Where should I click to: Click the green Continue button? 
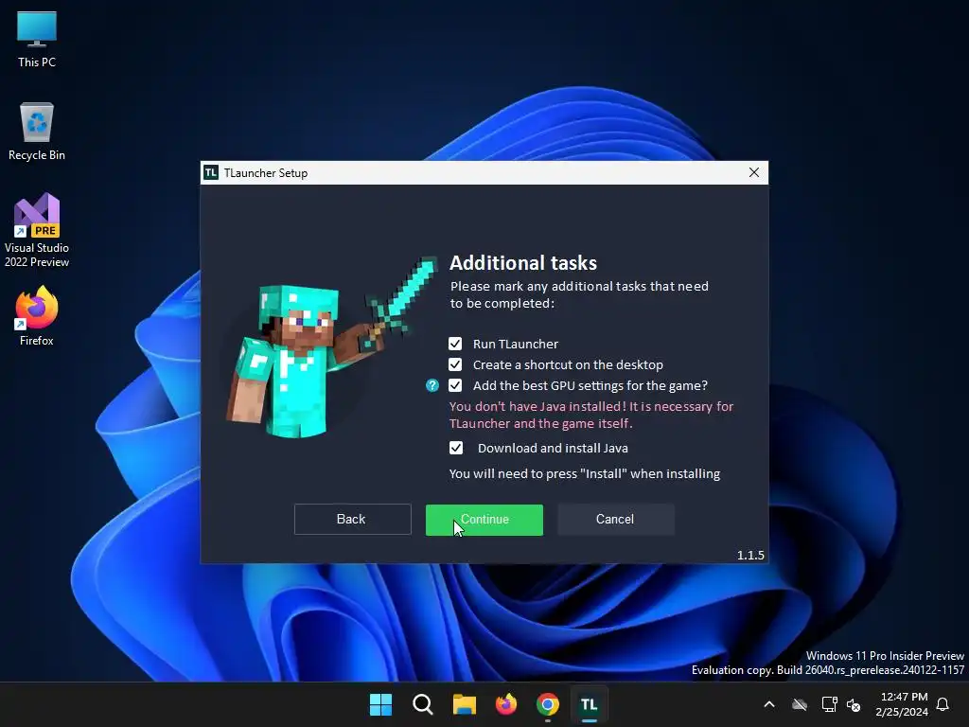484,520
